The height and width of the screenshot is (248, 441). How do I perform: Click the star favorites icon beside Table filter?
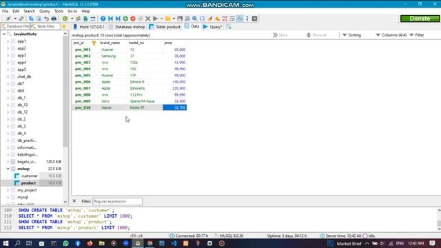pos(64,26)
